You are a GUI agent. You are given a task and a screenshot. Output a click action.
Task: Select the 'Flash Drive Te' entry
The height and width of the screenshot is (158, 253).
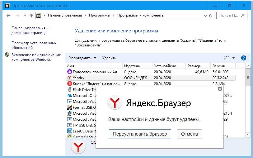[84, 90]
